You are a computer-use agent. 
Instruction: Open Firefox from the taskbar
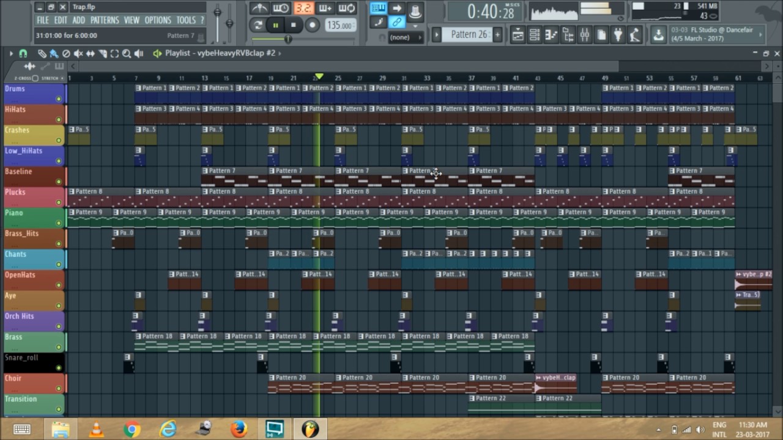pyautogui.click(x=239, y=429)
